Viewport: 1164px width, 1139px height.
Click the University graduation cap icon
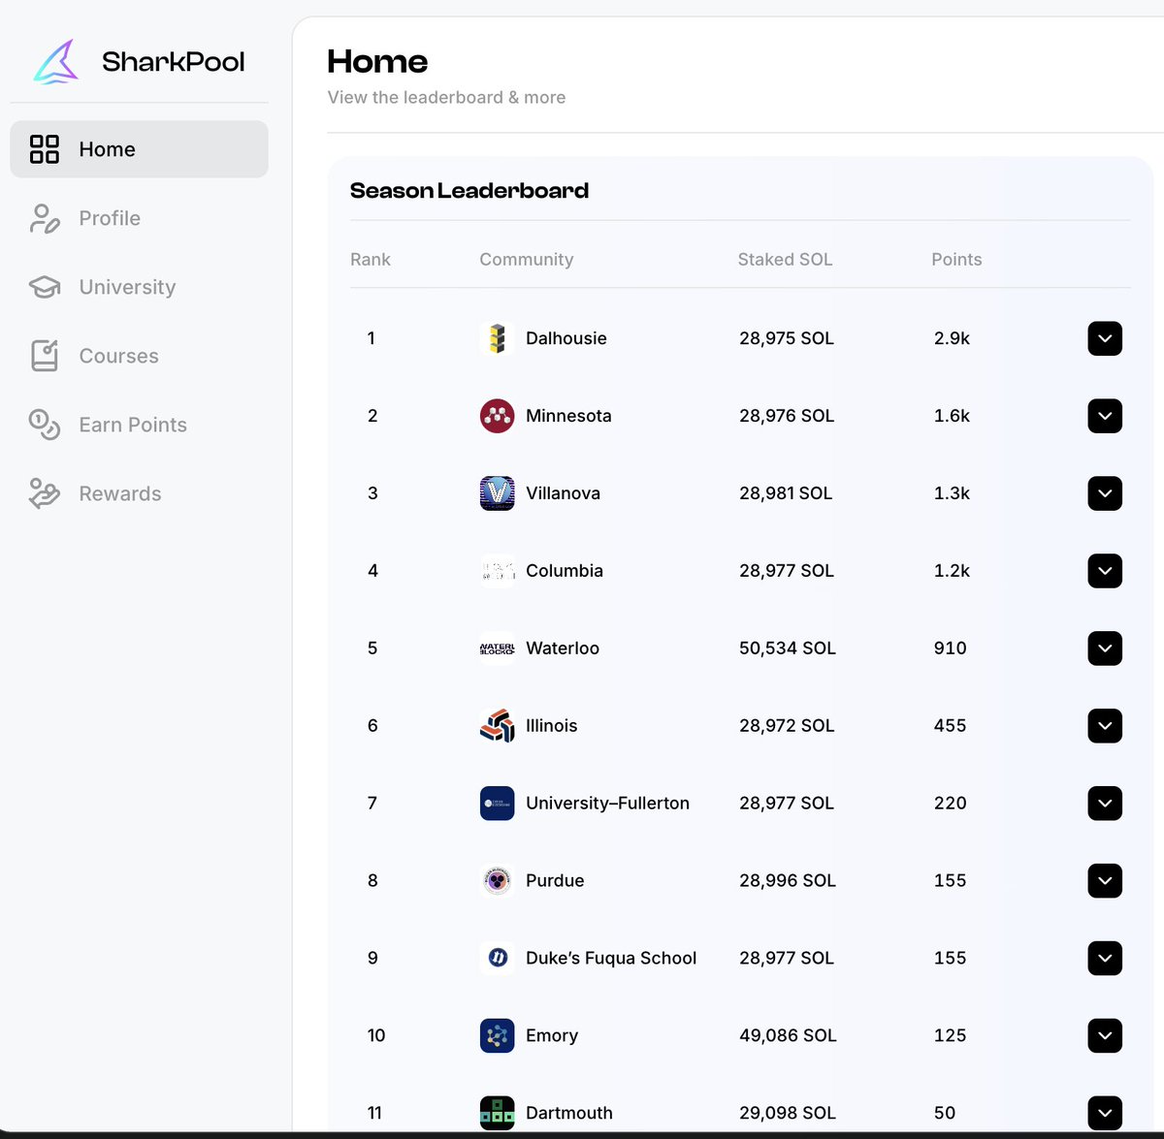coord(45,287)
